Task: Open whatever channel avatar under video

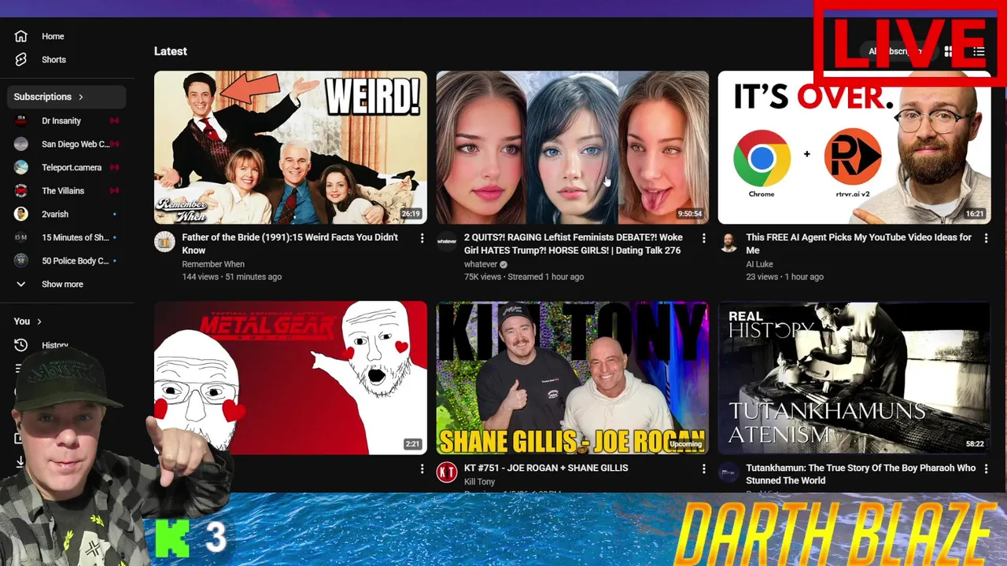Action: (x=447, y=241)
